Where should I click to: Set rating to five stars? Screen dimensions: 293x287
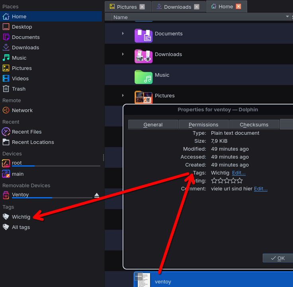(240, 180)
